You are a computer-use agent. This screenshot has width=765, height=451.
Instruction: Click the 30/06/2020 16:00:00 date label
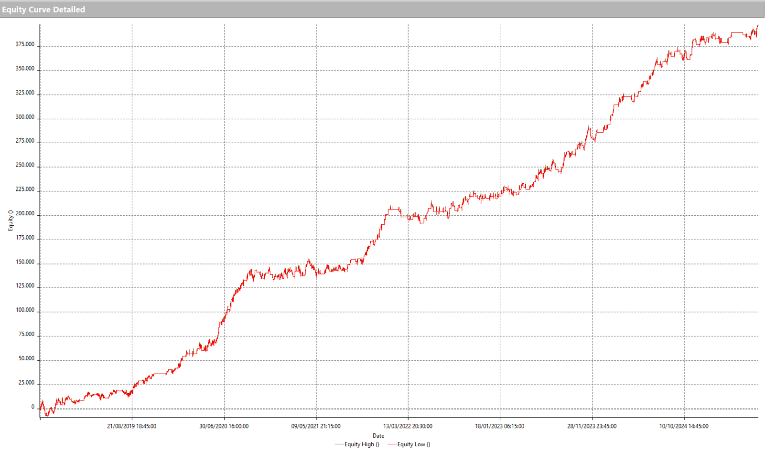click(x=224, y=426)
